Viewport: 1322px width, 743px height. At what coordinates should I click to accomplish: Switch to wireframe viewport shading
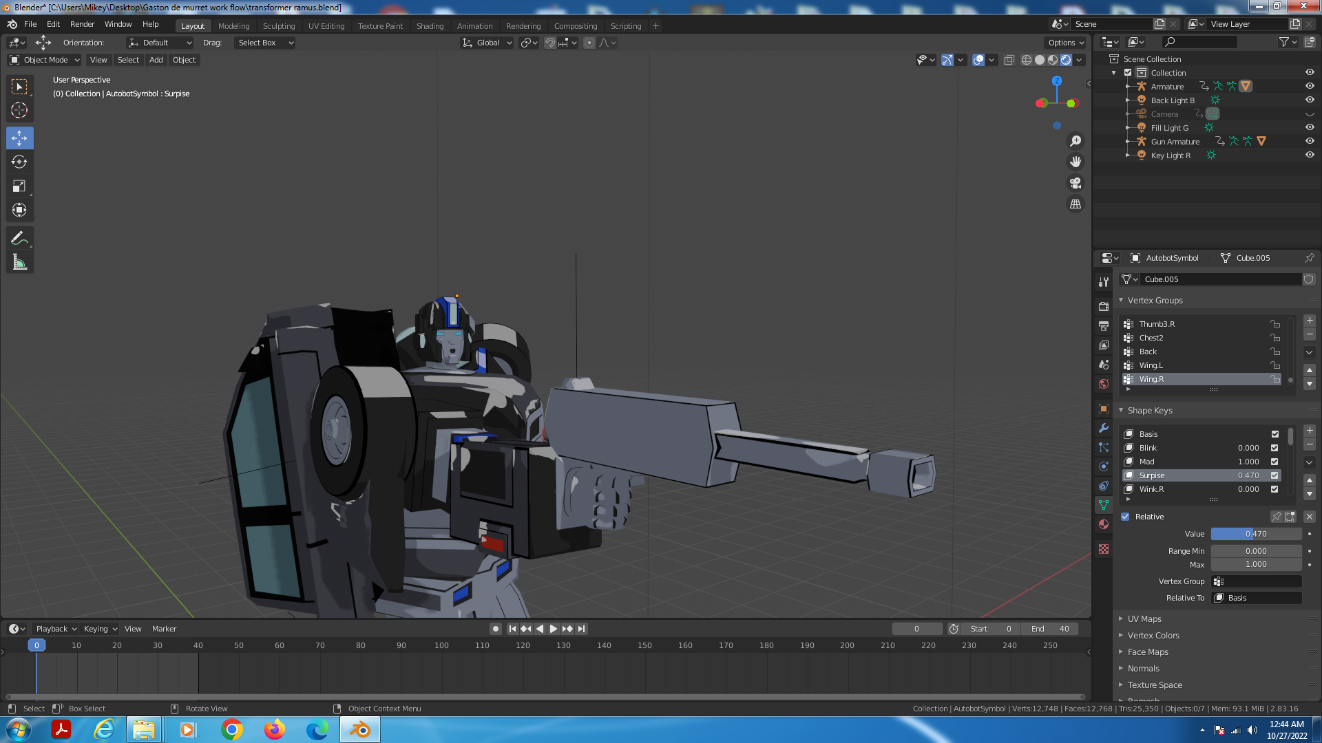1027,60
